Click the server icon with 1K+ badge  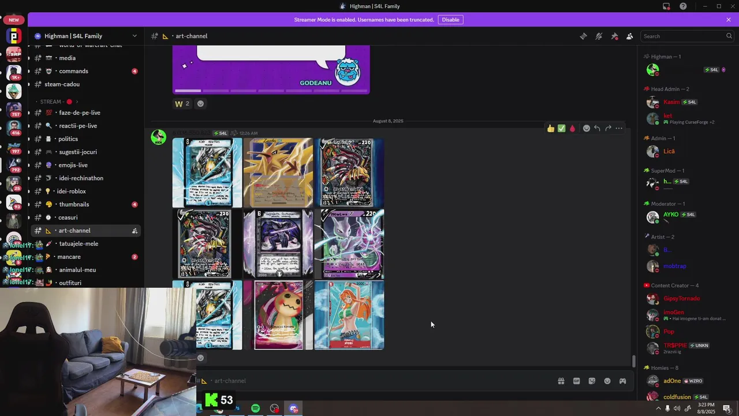coord(14,72)
